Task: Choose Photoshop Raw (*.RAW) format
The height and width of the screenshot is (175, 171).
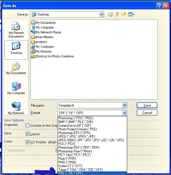Action: click(x=92, y=151)
